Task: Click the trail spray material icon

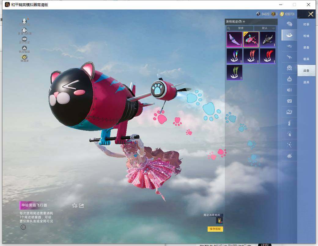Action: click(x=220, y=220)
